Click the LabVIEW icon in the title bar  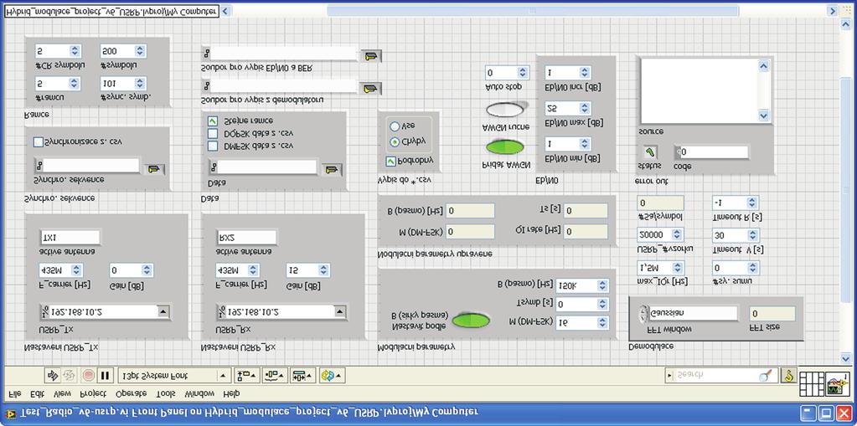[x=10, y=413]
